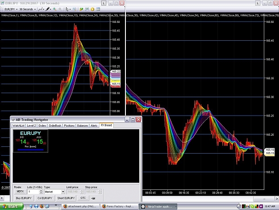279x210 pixels.
Task: Click the left arrow of chart horizontal scrollbar
Action: coord(2,198)
